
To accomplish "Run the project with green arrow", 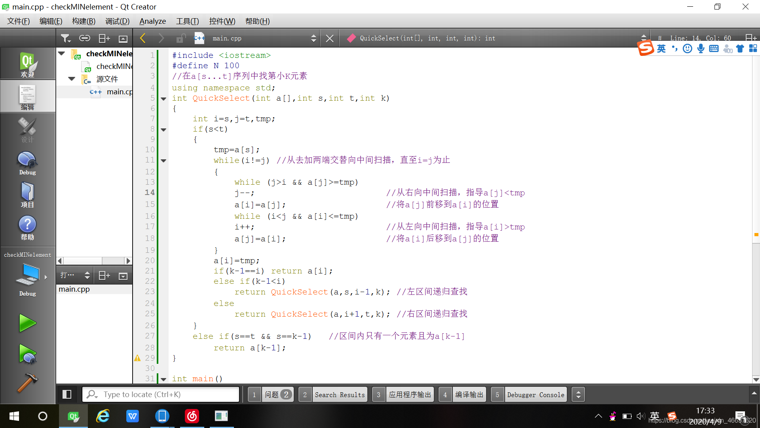I will [x=27, y=323].
